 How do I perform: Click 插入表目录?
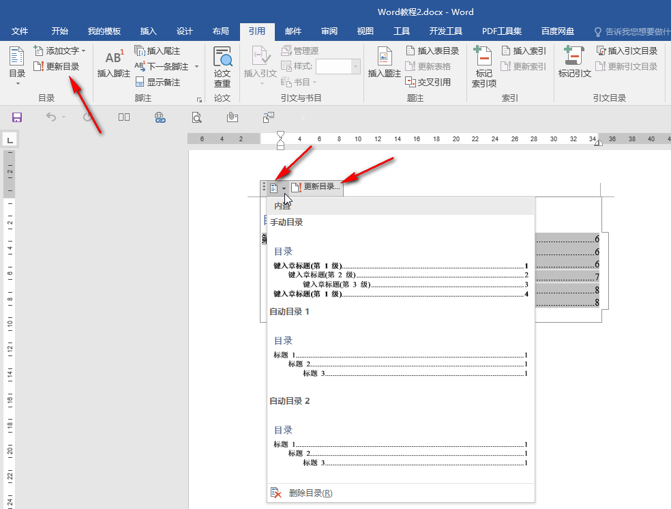point(432,51)
